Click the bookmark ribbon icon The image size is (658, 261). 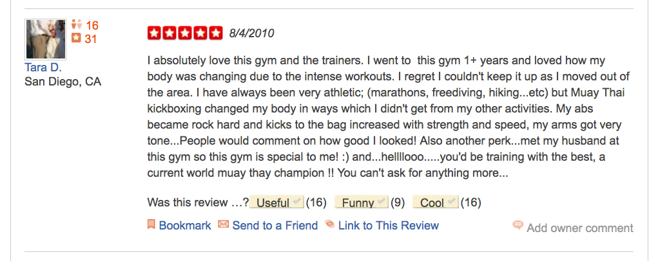(151, 225)
